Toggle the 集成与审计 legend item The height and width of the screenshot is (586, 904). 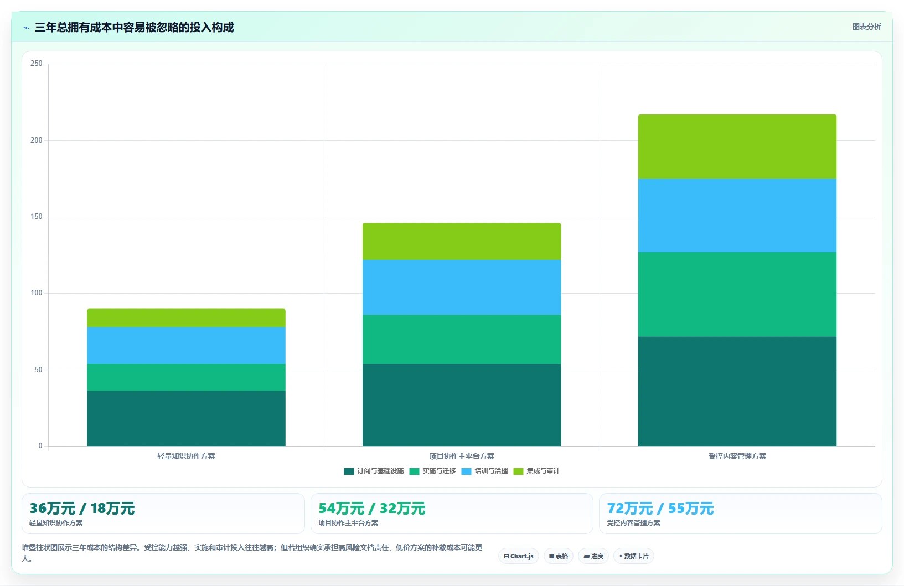tap(537, 471)
